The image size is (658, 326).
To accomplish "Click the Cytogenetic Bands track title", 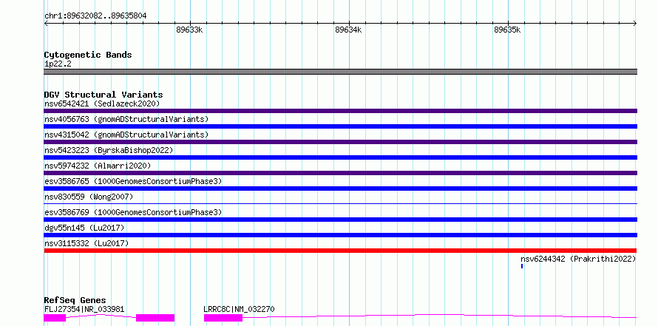I will click(88, 55).
